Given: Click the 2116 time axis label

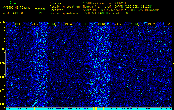Looking at the screenshot, I should [x=102, y=24].
